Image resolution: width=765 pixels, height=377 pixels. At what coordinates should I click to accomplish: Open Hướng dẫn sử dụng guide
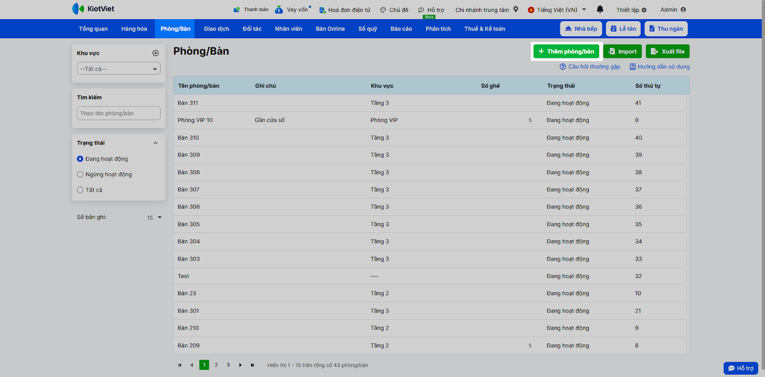point(660,67)
